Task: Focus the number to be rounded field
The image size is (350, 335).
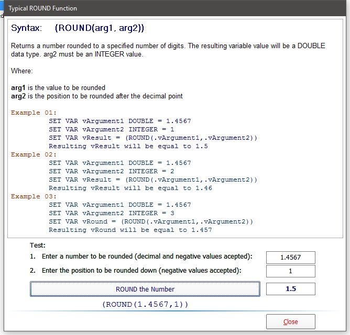Action: click(x=290, y=257)
